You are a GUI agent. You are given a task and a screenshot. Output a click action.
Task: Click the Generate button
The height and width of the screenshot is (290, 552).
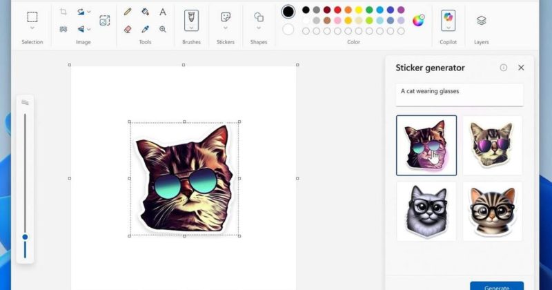click(x=497, y=286)
